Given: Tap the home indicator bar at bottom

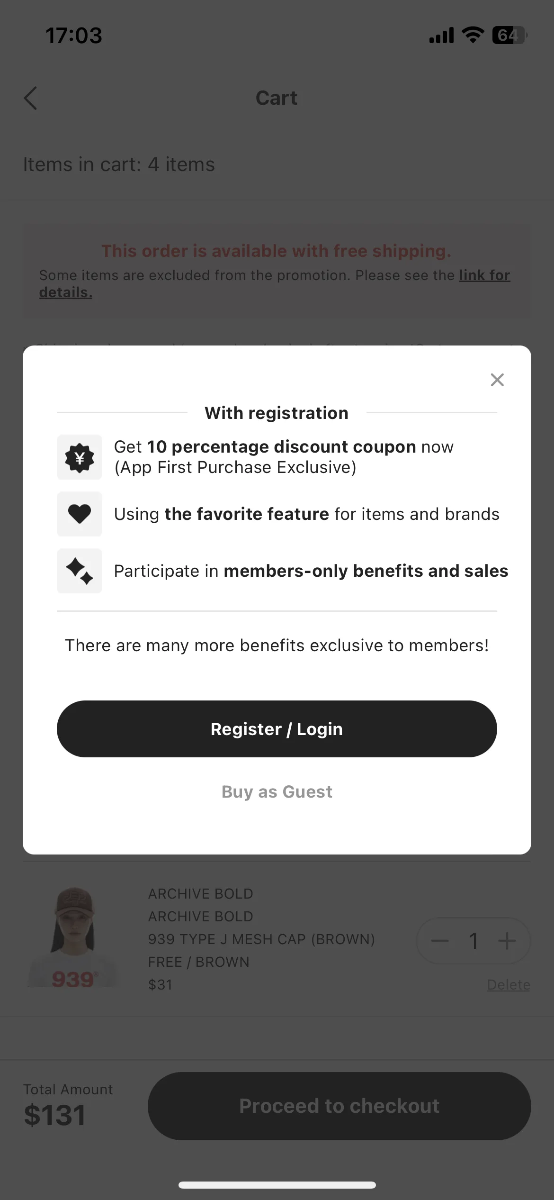Looking at the screenshot, I should (277, 1185).
